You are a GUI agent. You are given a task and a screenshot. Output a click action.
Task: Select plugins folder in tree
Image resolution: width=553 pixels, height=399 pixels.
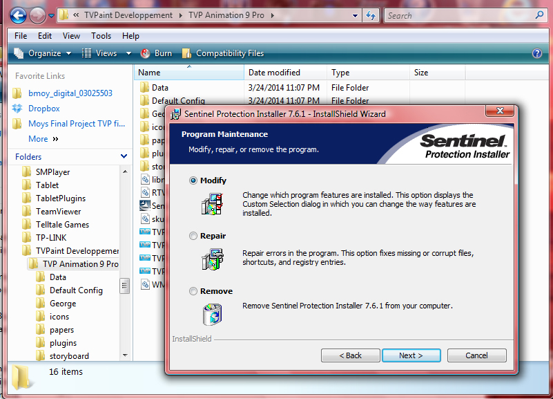(63, 343)
